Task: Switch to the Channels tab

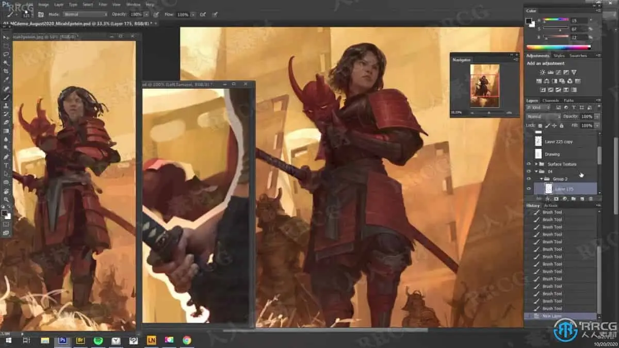Action: tap(550, 101)
